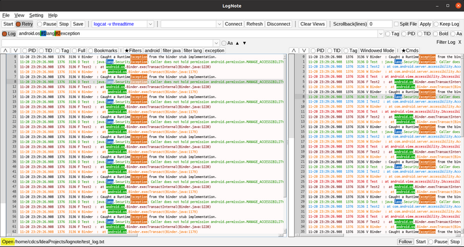
Task: Apply the 'android' saved filter
Action: point(152,51)
